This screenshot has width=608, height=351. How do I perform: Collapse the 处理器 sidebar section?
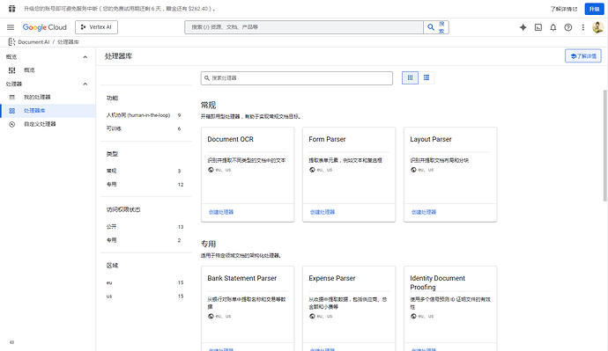85,84
